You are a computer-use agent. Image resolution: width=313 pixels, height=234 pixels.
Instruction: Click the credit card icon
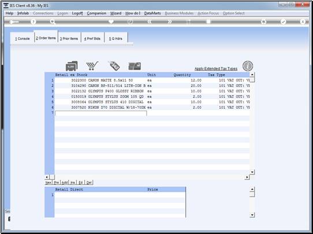[135, 66]
